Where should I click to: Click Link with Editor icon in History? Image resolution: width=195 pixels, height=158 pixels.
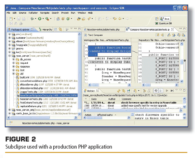(123, 91)
